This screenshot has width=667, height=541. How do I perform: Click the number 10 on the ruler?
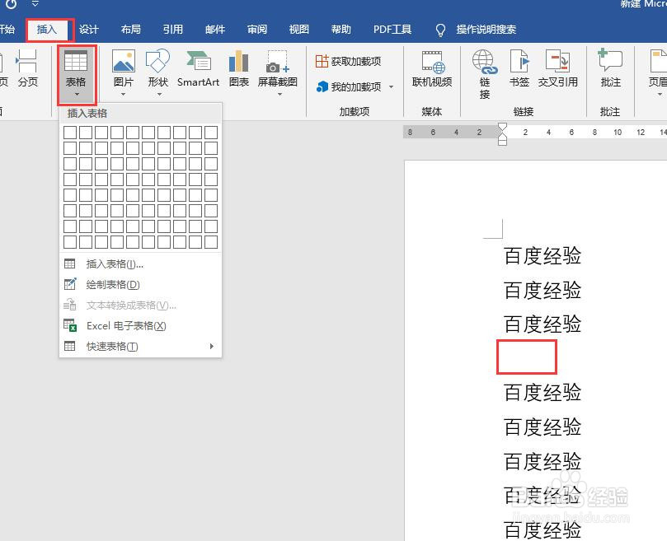pyautogui.click(x=618, y=133)
